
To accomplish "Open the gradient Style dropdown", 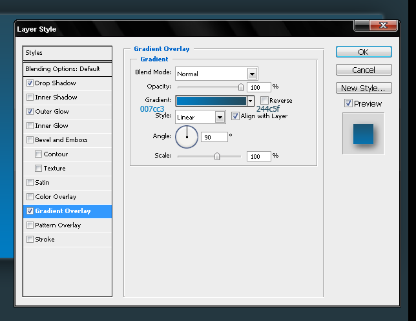I will coord(220,117).
